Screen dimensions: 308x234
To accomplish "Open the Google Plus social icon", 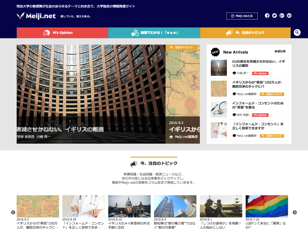I will 282,15.
